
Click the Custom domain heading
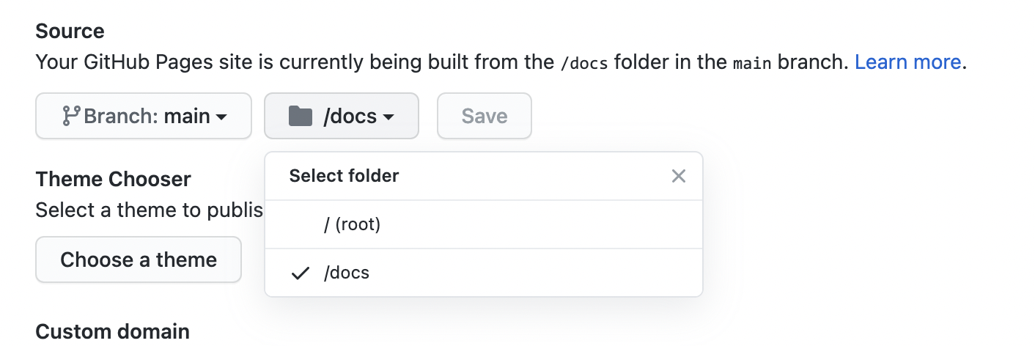113,331
